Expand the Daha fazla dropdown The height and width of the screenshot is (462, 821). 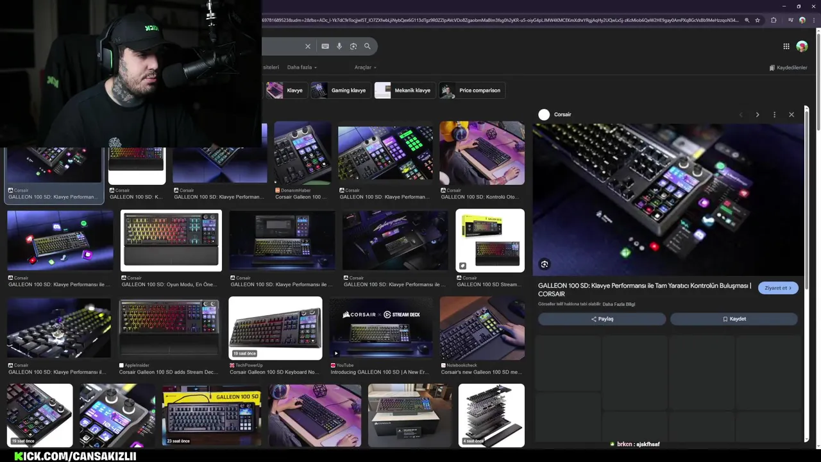[301, 67]
